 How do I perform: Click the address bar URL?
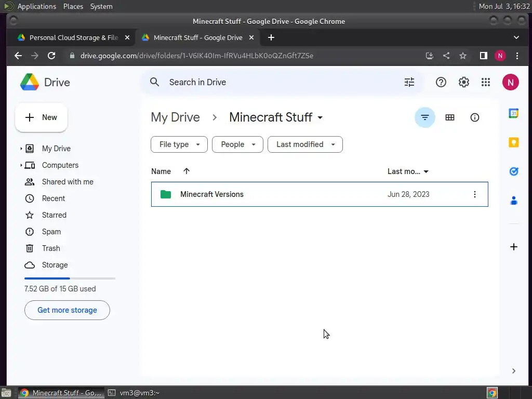click(x=197, y=56)
